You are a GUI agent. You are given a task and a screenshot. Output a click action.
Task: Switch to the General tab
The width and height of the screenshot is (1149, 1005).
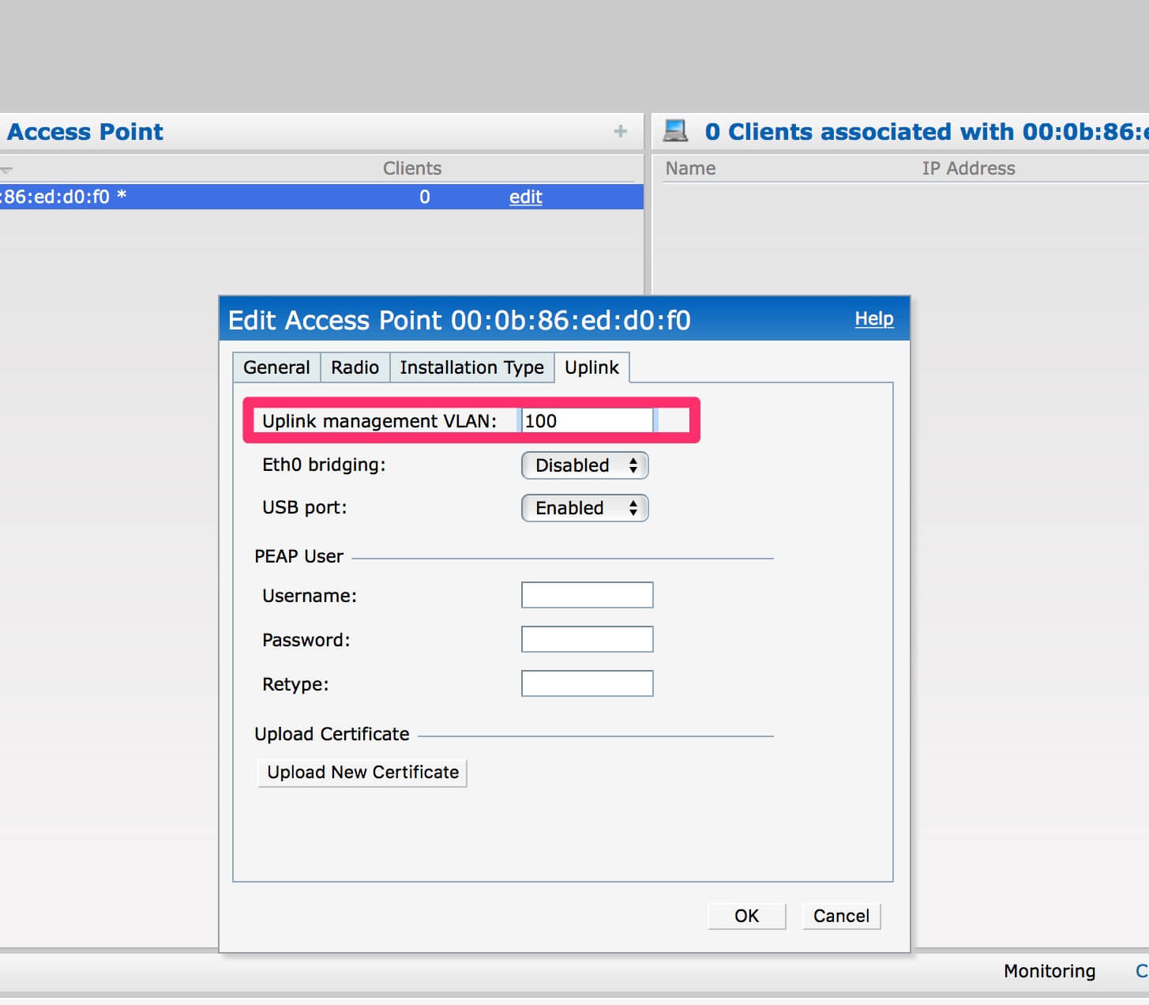pyautogui.click(x=276, y=367)
